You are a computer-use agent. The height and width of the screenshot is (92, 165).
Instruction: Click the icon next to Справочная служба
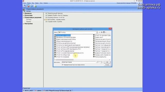tap(46, 21)
